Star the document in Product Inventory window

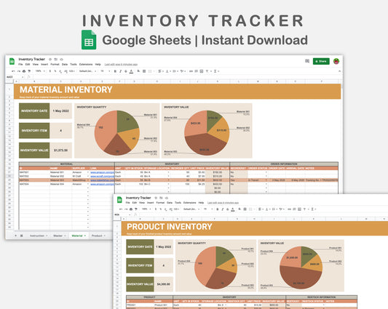[156, 198]
